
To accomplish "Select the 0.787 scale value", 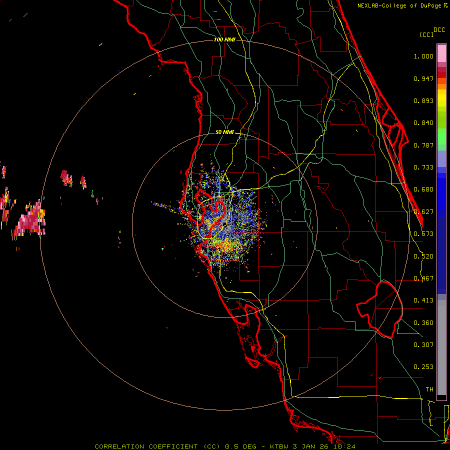I will coord(423,145).
